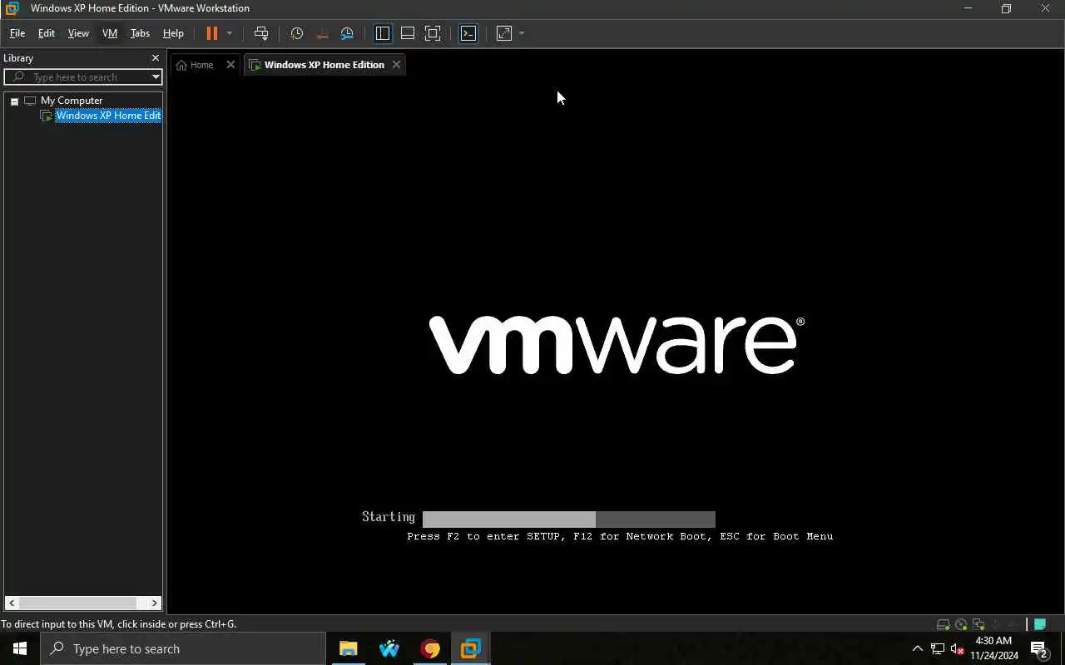Open the Snapshot Manager wrench-clock icon

tap(347, 33)
